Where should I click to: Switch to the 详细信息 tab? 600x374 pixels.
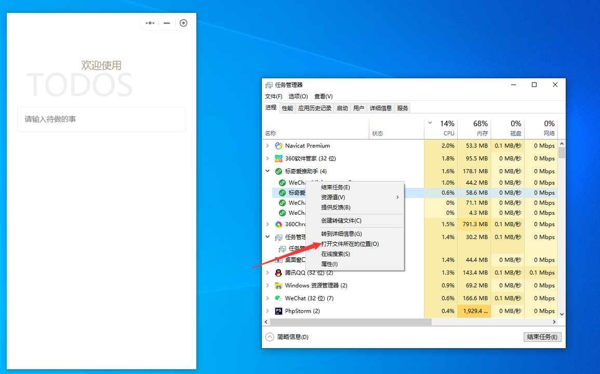click(380, 108)
